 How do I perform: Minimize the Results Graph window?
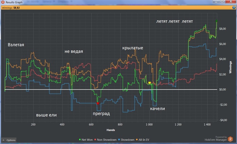(x=216, y=2)
